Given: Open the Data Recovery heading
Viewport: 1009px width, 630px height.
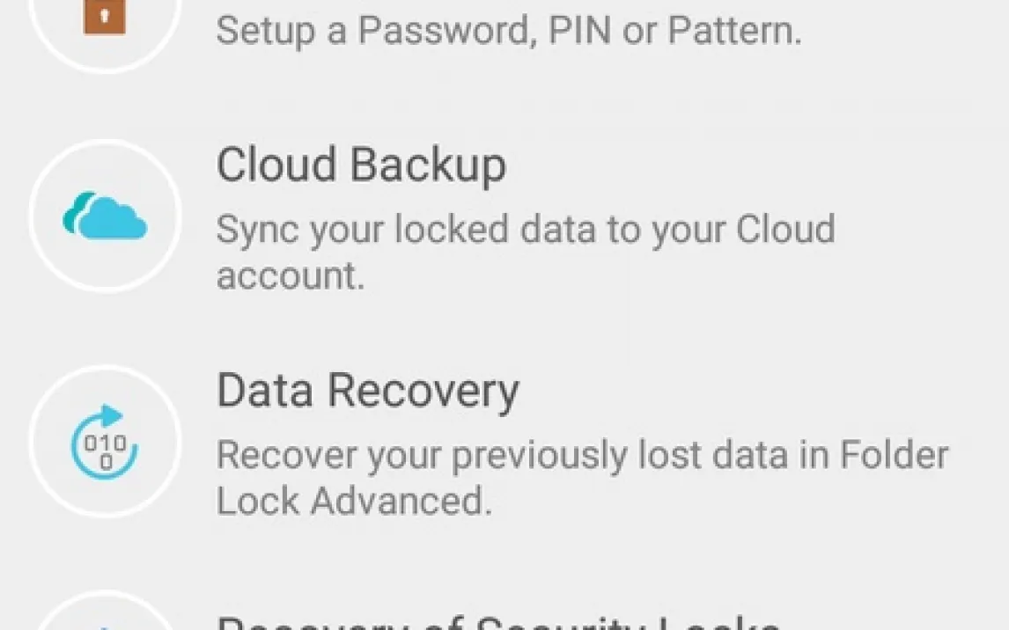Looking at the screenshot, I should tap(367, 392).
